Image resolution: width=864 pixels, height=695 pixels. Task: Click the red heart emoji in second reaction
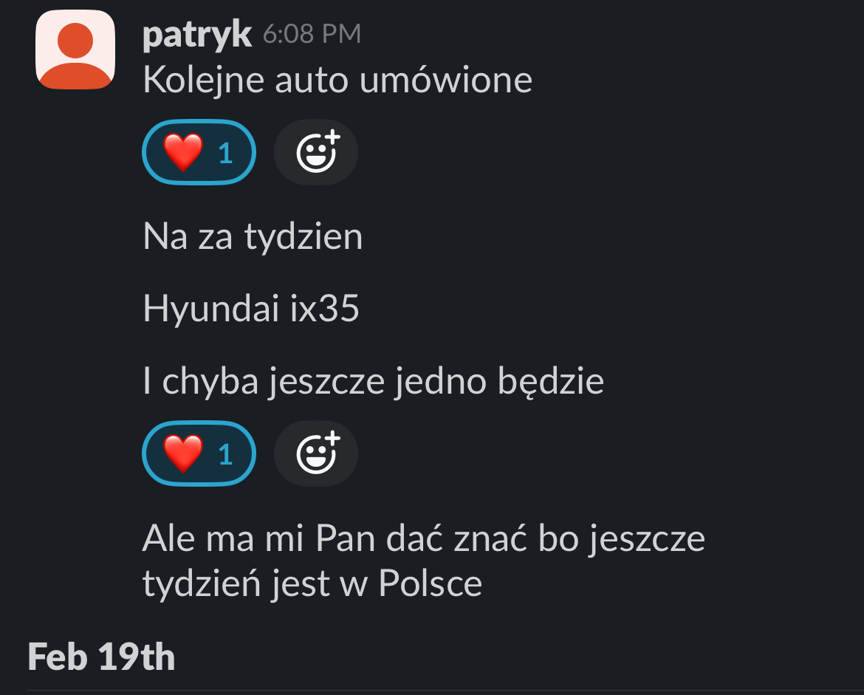pyautogui.click(x=183, y=454)
